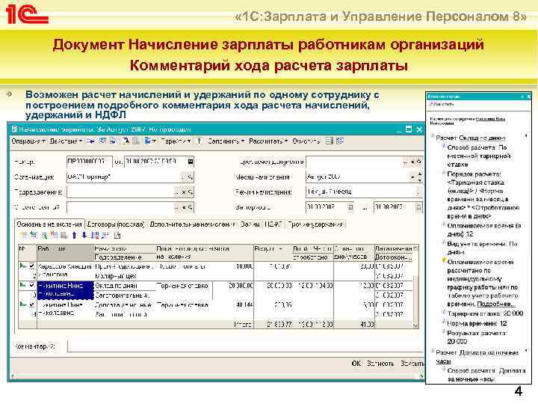Open the Подразделение value via magnifier icon
The width and height of the screenshot is (538, 404).
[x=191, y=192]
